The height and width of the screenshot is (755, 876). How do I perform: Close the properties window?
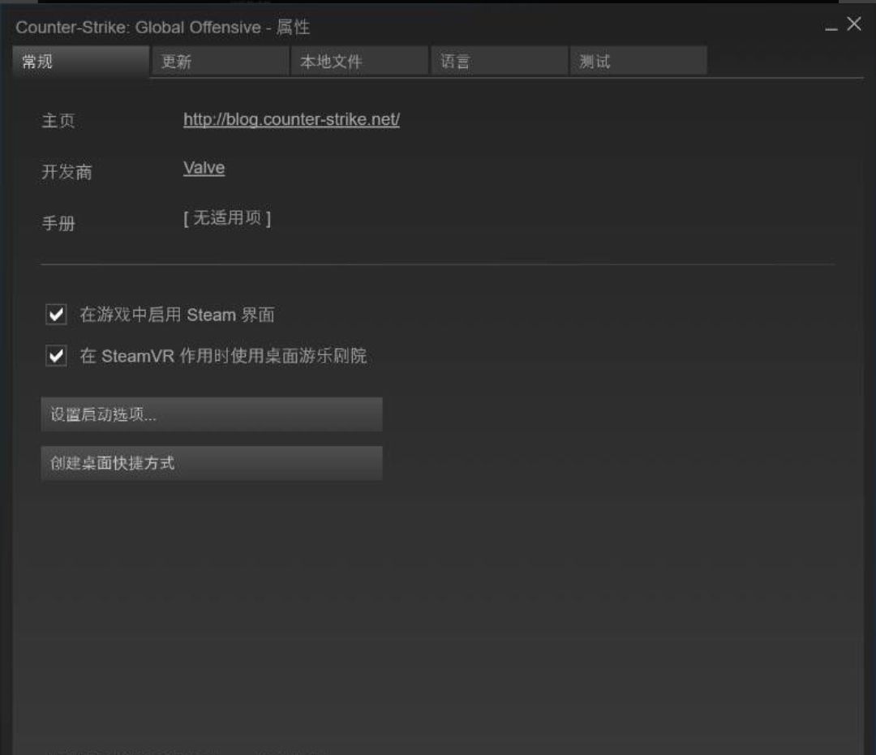[853, 24]
